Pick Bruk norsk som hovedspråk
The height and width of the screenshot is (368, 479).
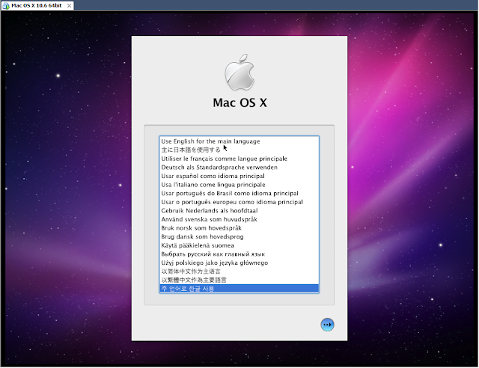point(239,228)
